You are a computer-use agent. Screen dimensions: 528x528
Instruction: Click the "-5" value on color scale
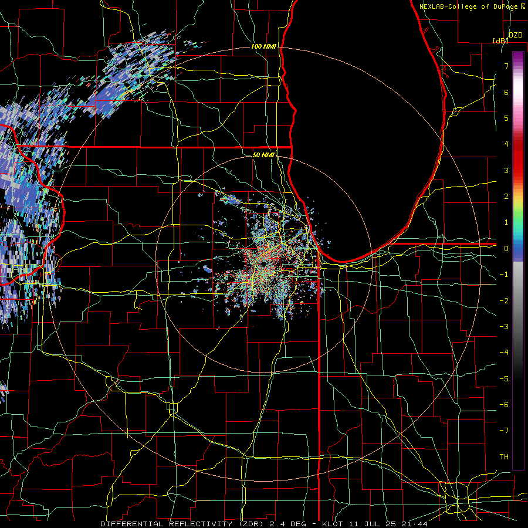tap(504, 379)
